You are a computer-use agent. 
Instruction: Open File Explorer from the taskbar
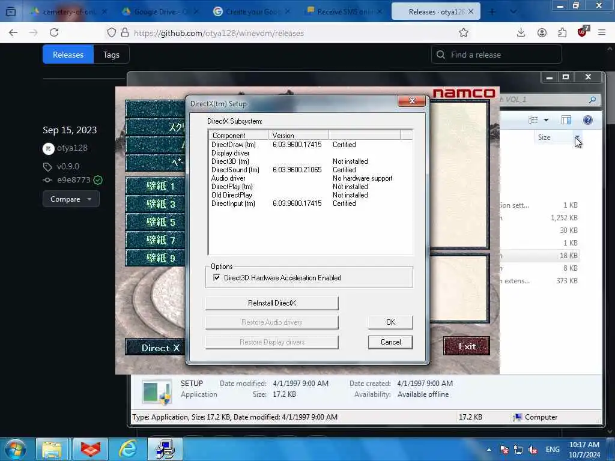(x=52, y=449)
